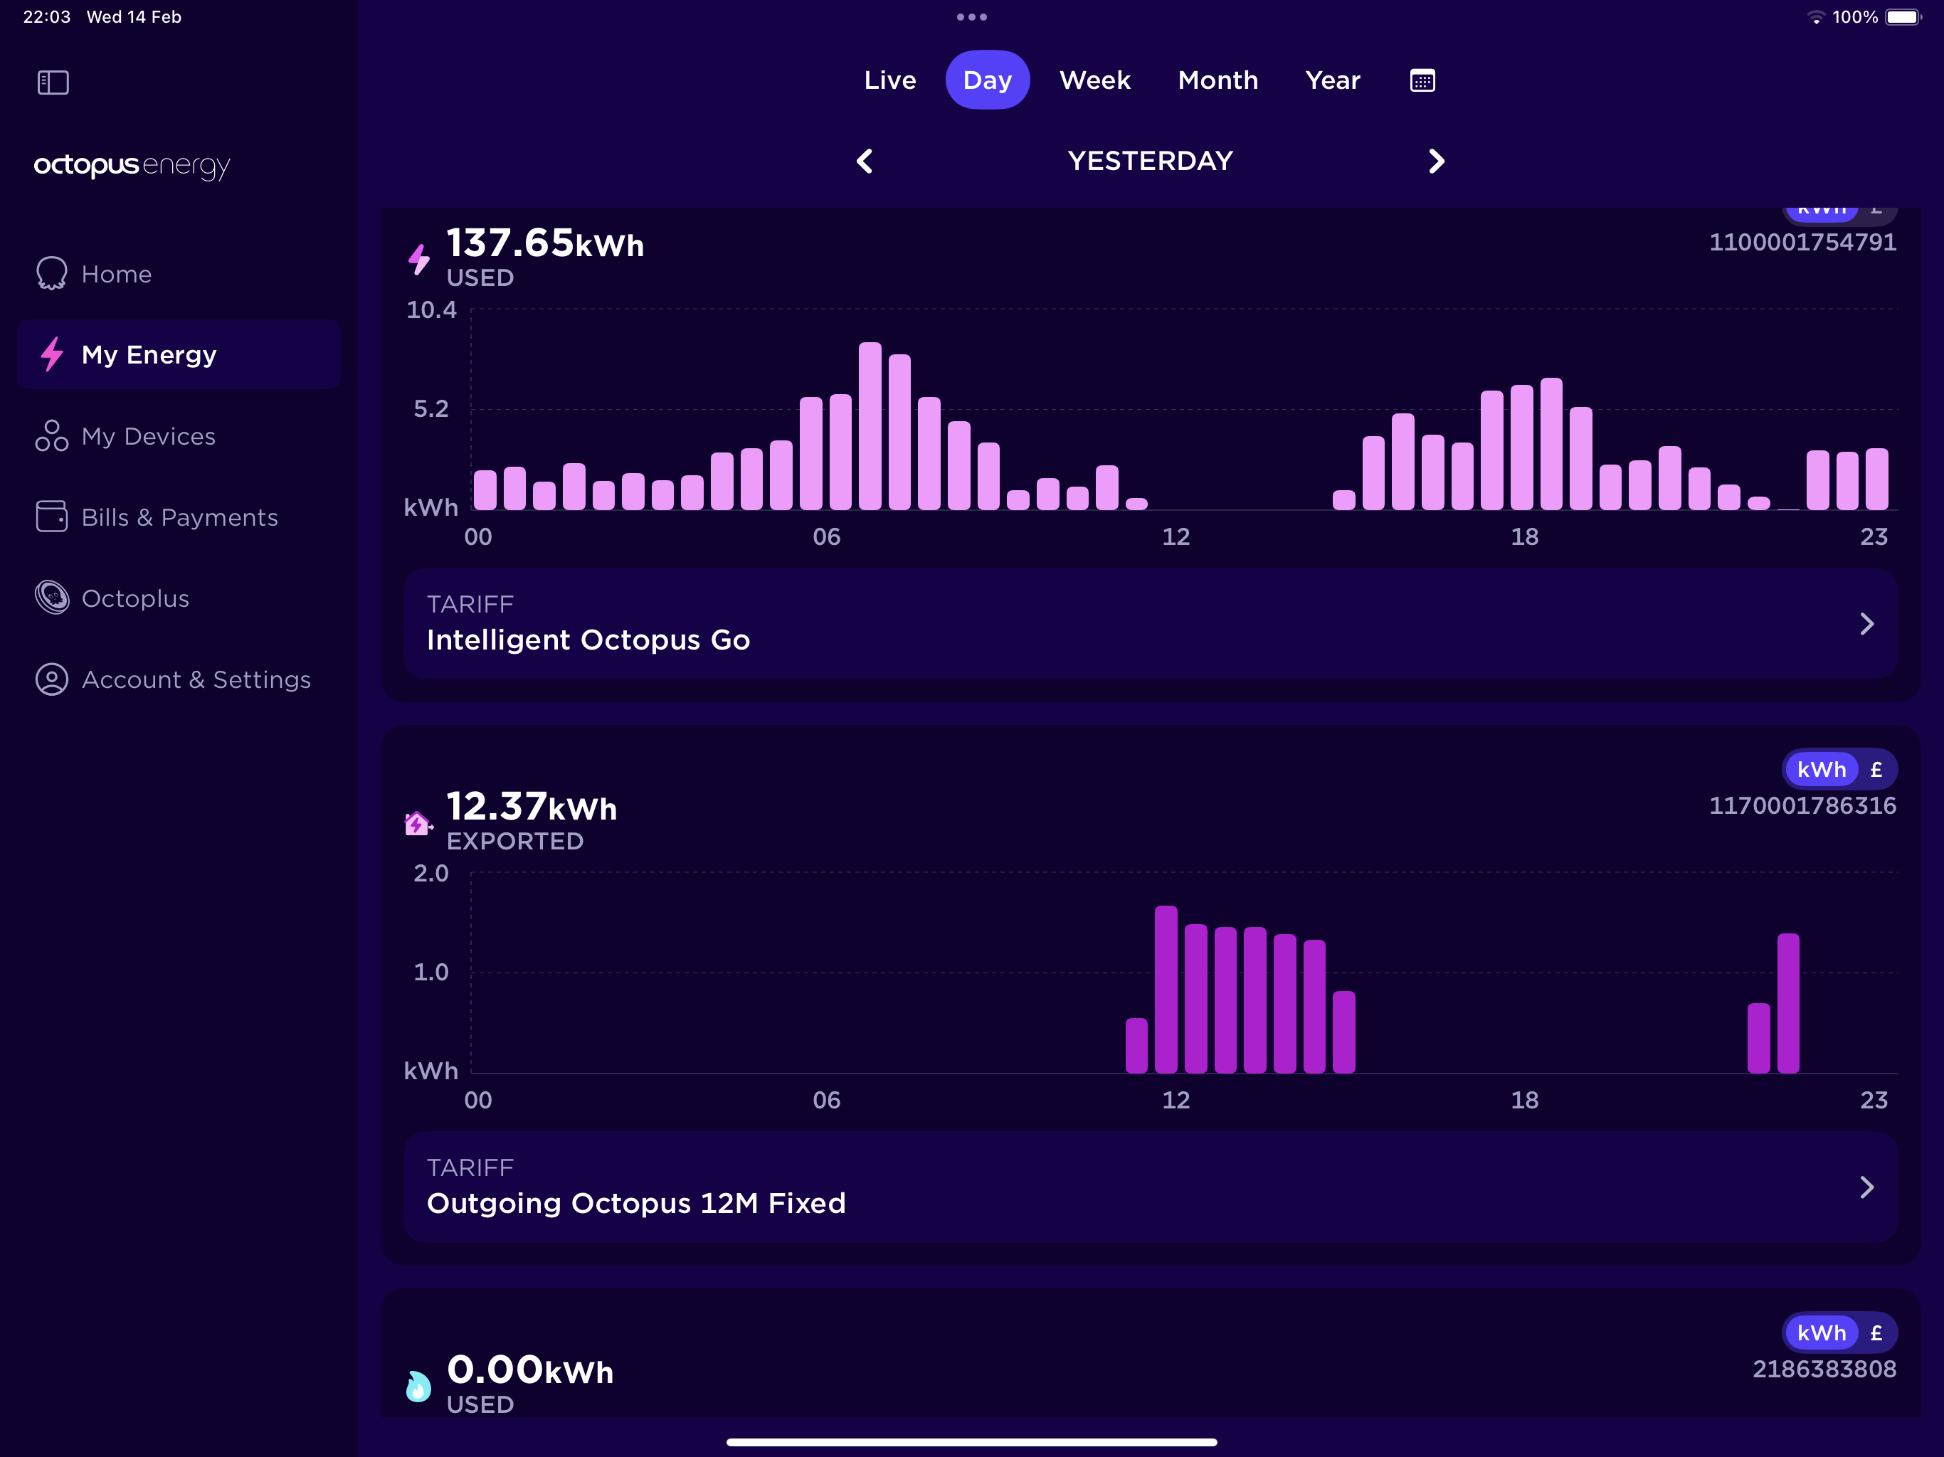Open the Outgoing Octopus 12M Fixed tariff card

1151,1187
